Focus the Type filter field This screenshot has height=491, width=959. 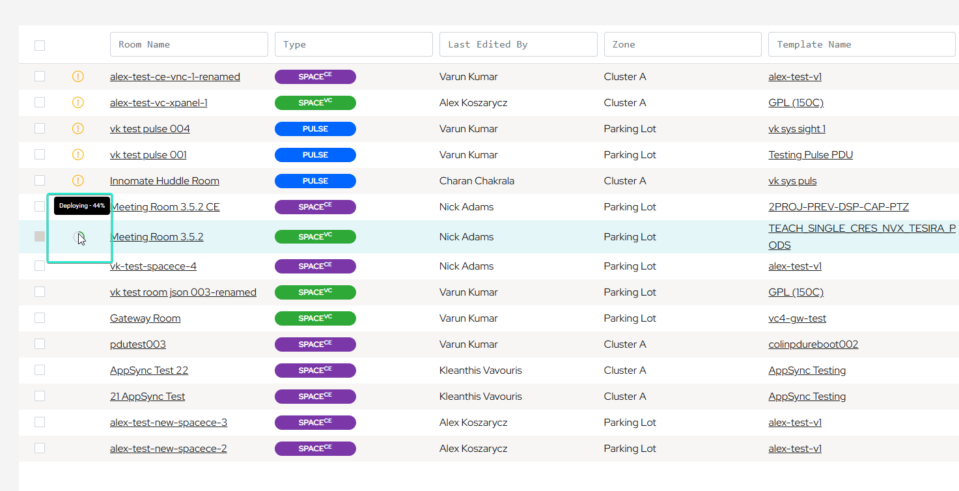click(x=354, y=44)
